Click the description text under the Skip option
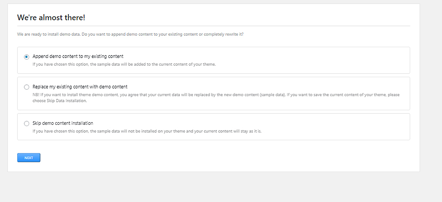The height and width of the screenshot is (202, 442). coord(147,131)
